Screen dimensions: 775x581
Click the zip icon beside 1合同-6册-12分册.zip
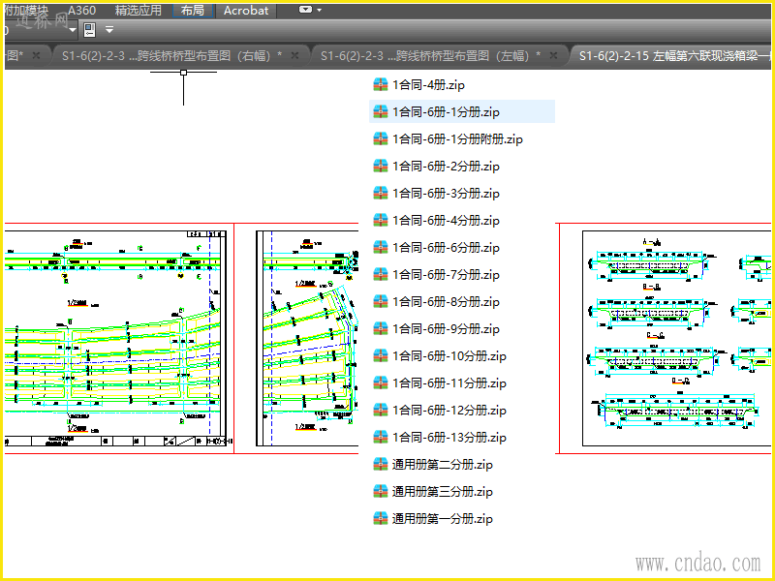tap(381, 411)
